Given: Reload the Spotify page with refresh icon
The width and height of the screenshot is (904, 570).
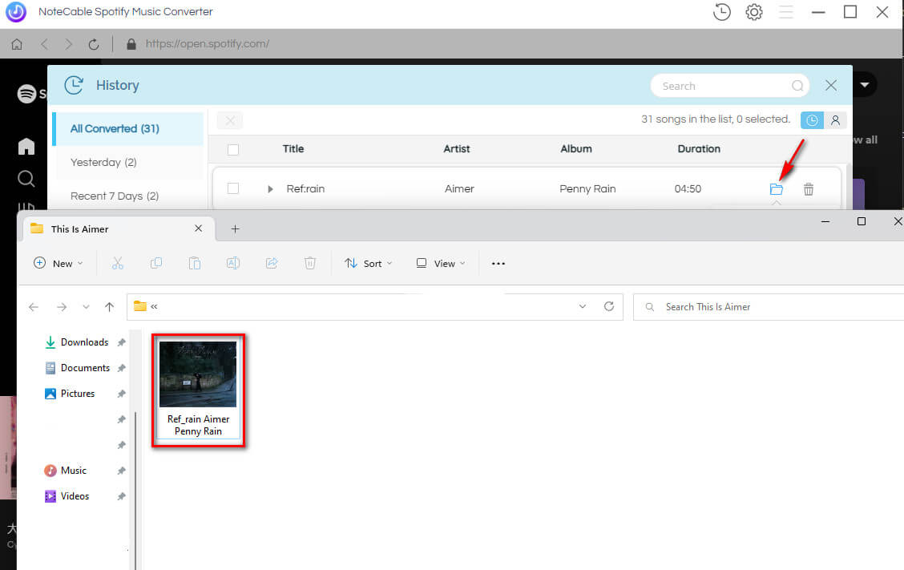Looking at the screenshot, I should 94,44.
